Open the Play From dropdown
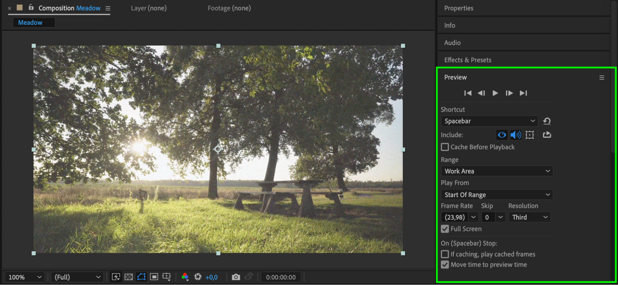Viewport: 618px width, 285px height. pyautogui.click(x=497, y=195)
